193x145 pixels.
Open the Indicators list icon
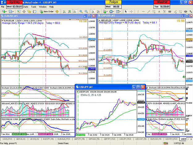(x=105, y=11)
